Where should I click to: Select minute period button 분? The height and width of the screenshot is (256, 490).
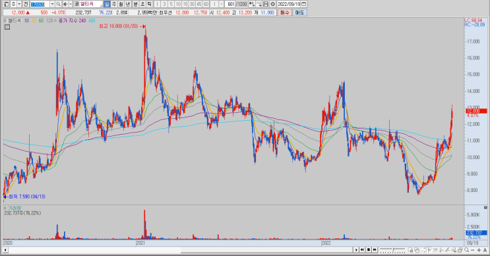click(x=135, y=4)
